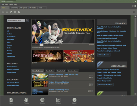Click the View all news button
Screen dimensions: 137x106
pos(104,55)
